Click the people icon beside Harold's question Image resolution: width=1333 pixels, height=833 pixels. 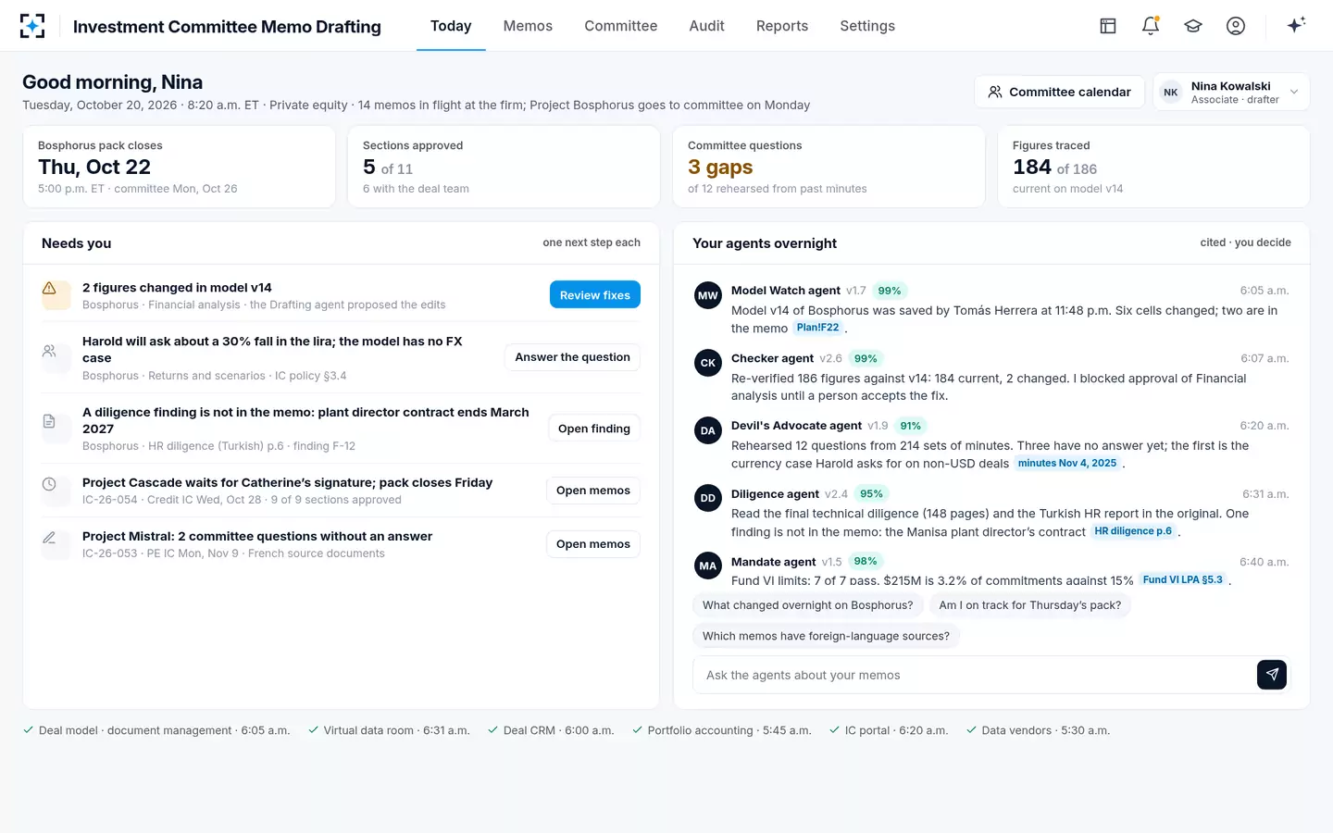(x=50, y=352)
